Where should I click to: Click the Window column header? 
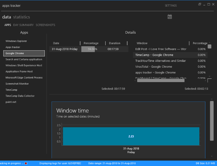click(x=142, y=43)
